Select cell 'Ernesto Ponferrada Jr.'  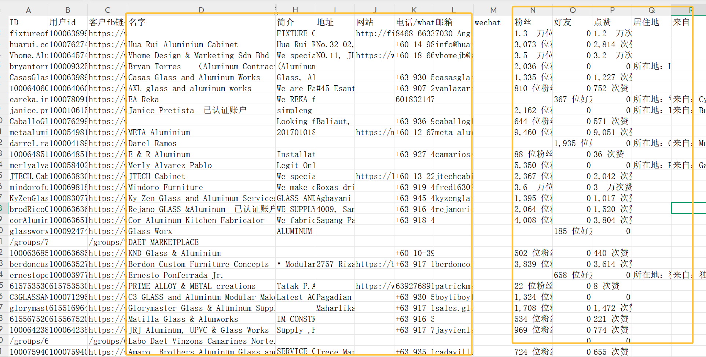(201, 275)
